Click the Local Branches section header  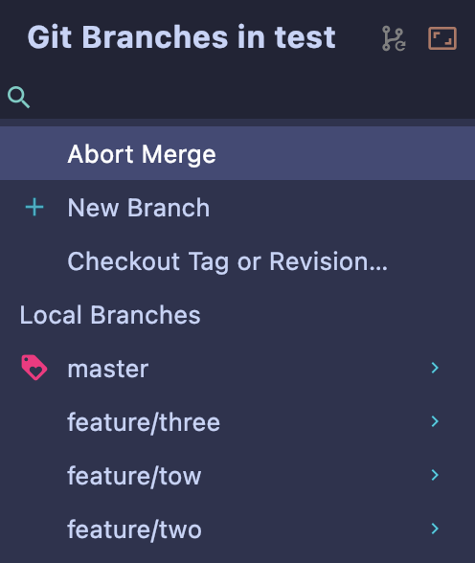coord(110,315)
